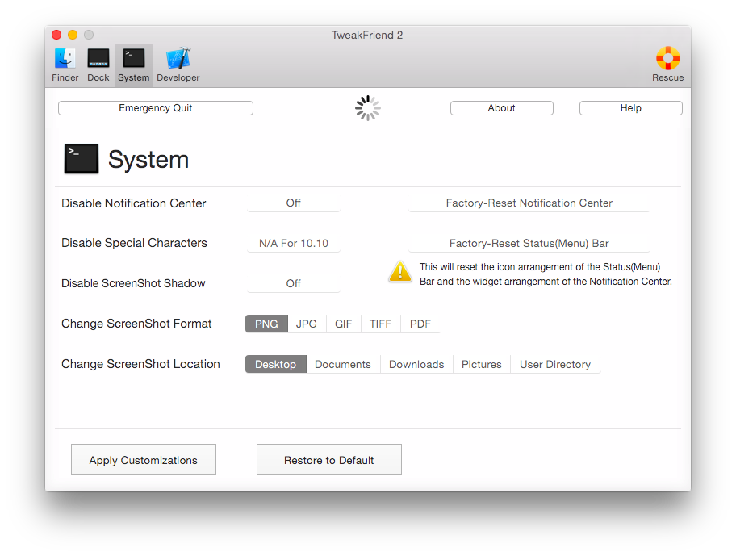Set screenshot location to Desktop

point(275,364)
